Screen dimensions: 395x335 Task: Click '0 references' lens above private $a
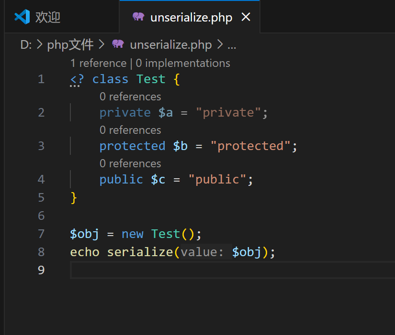(x=130, y=97)
